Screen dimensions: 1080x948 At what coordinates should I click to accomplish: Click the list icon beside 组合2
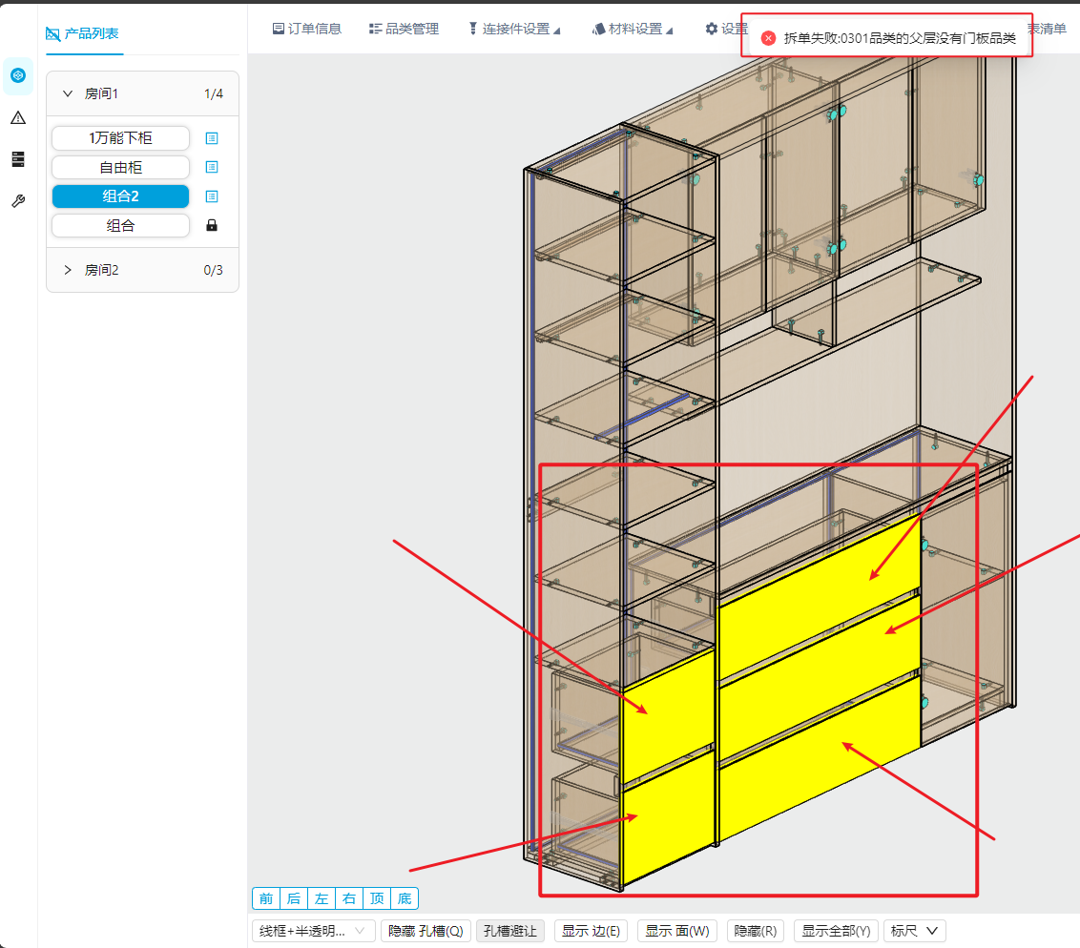click(x=212, y=196)
